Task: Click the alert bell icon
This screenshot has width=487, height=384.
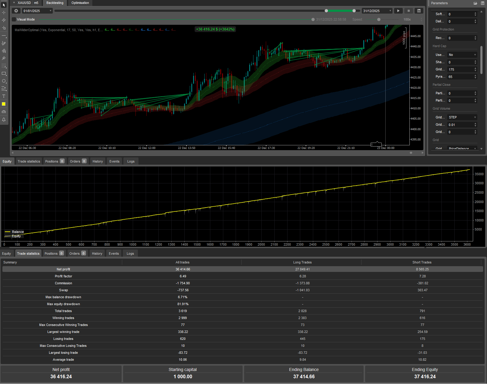Action: click(4, 120)
